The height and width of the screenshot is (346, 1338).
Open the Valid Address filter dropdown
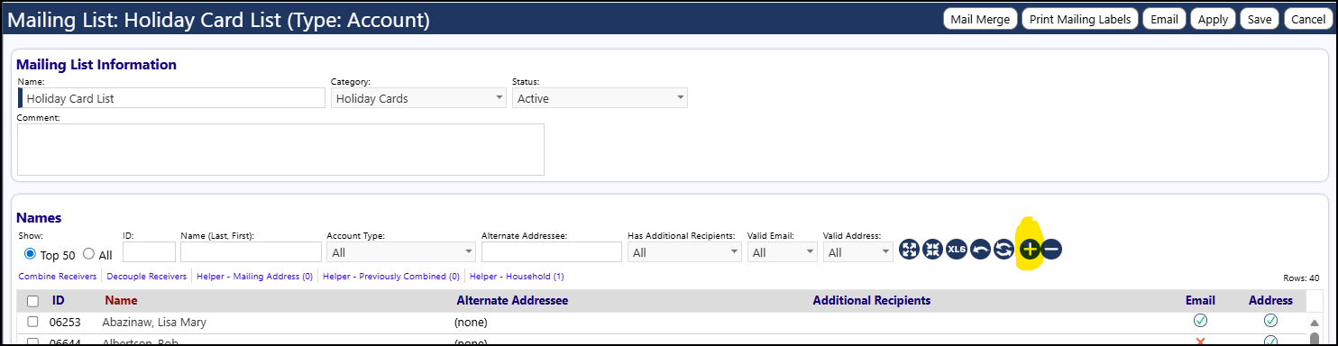tap(857, 252)
